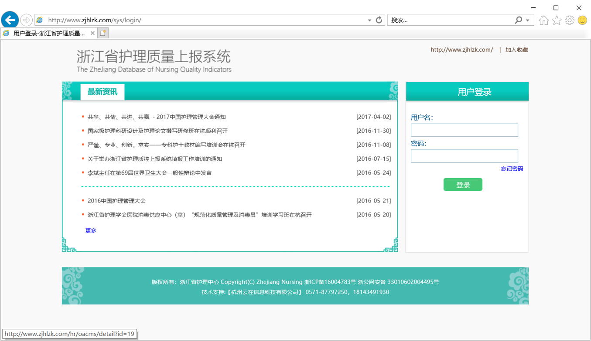This screenshot has width=591, height=341.
Task: Click the 加入收藏 link
Action: click(516, 50)
